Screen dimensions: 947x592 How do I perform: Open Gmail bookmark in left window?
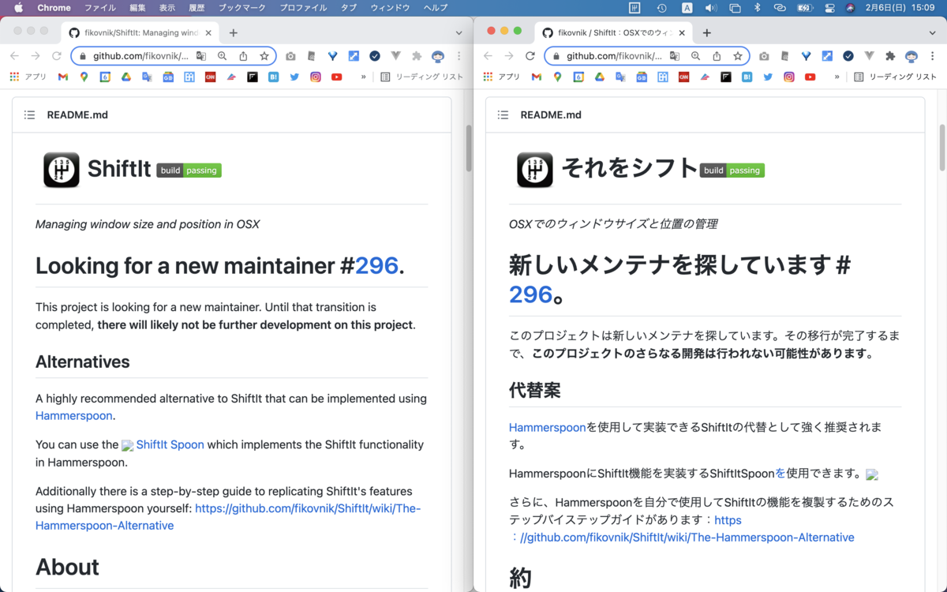(63, 77)
